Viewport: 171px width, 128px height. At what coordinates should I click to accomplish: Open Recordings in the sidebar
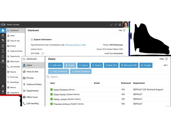14,82
